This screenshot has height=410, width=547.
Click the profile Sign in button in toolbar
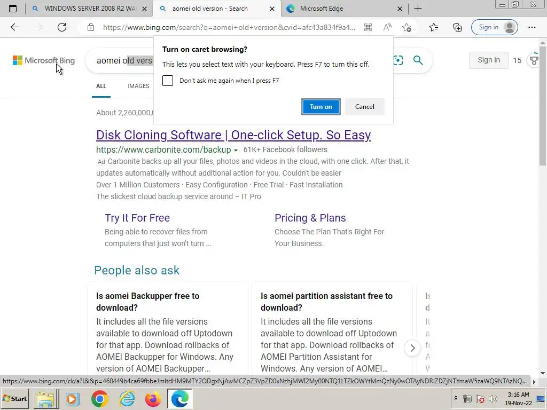click(x=494, y=27)
